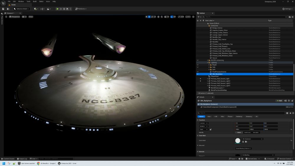Open the Add content quick menu

click(x=36, y=9)
